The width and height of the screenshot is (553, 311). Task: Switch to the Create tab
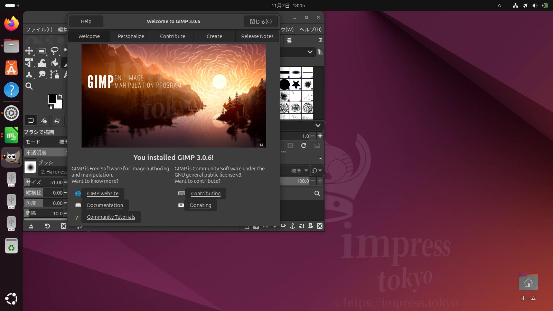coord(214,36)
